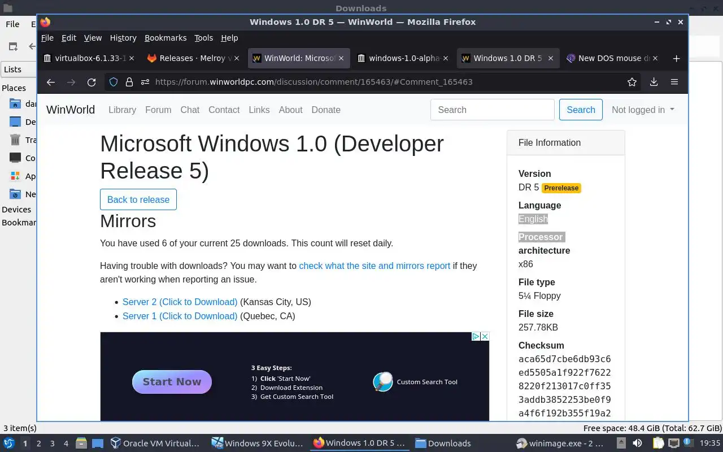Click the padlock site security icon
Image resolution: width=723 pixels, height=452 pixels.
pyautogui.click(x=129, y=82)
